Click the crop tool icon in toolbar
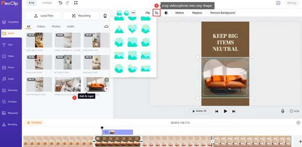This screenshot has width=302, height=147. 156,13
